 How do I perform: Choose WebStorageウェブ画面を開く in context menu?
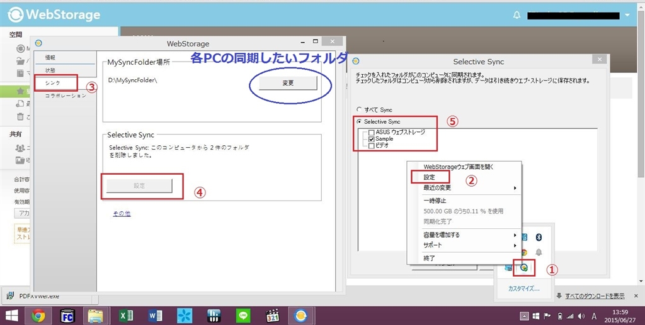(x=459, y=167)
